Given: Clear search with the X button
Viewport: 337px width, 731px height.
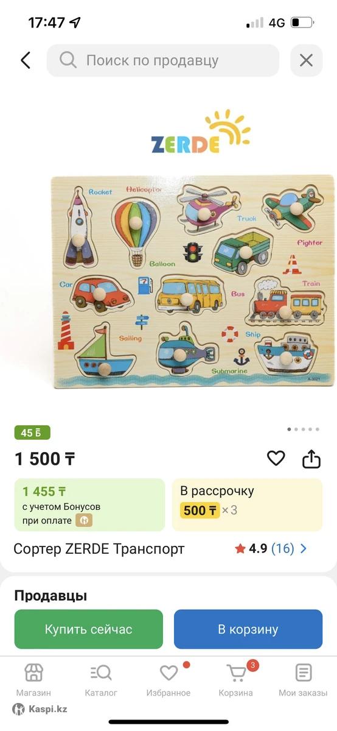Looking at the screenshot, I should coord(306,60).
